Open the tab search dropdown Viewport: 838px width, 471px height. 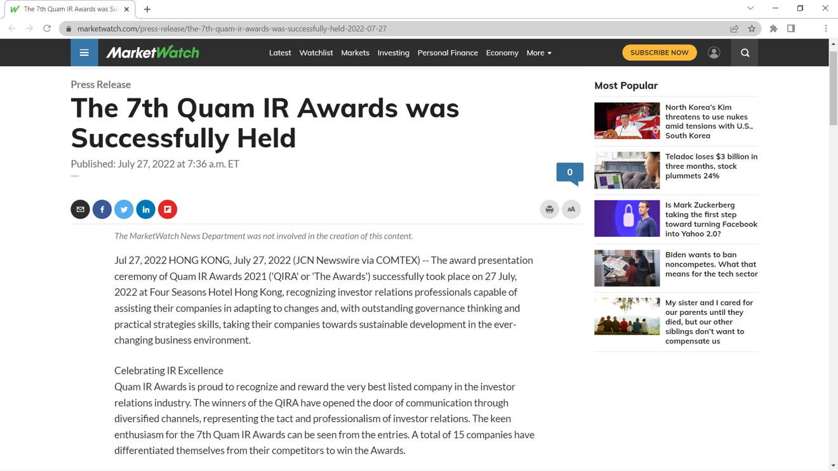750,9
